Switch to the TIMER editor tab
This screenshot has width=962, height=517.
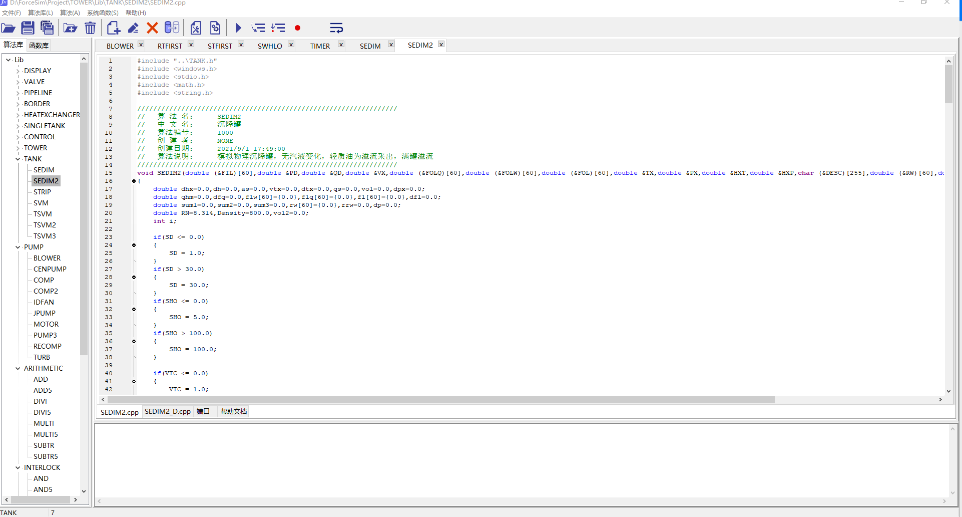click(319, 46)
